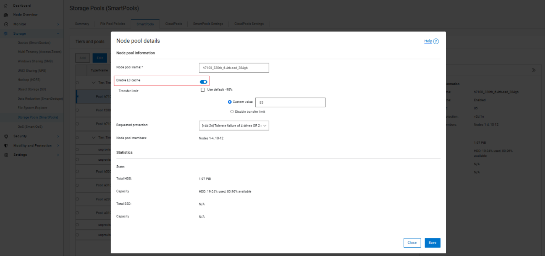
Task: Click the Node Overview icon in sidebar
Action: pyautogui.click(x=6, y=15)
